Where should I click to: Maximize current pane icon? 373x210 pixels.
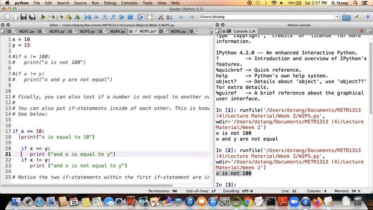tap(141, 17)
